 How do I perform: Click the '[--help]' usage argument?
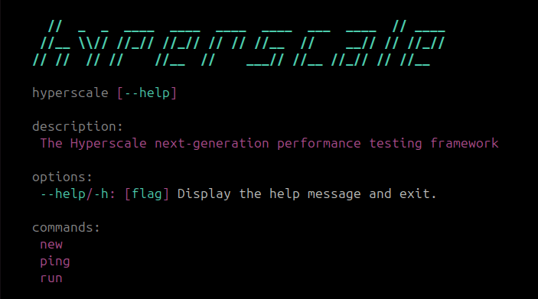coord(146,93)
